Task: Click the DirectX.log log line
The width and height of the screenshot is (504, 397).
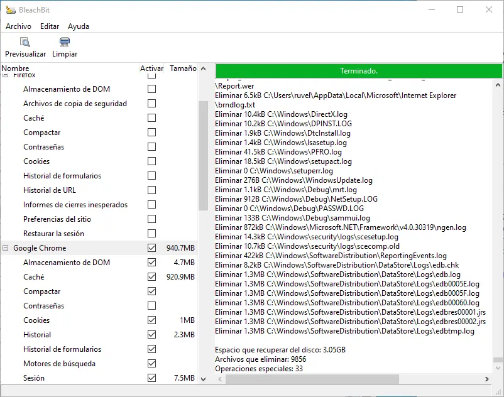Action: click(282, 114)
